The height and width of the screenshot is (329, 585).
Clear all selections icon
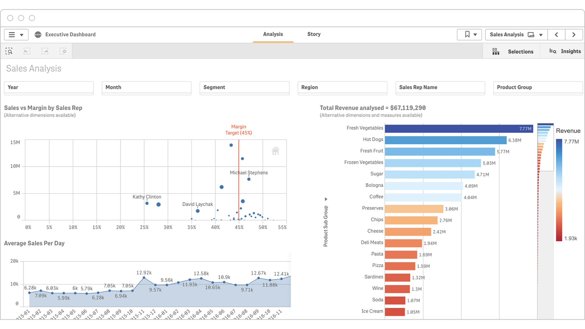(63, 51)
